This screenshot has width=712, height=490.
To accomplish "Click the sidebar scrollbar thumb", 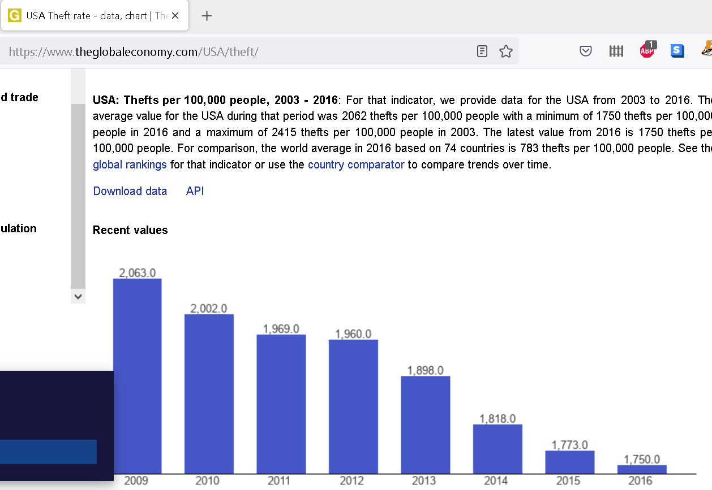I will (78, 196).
